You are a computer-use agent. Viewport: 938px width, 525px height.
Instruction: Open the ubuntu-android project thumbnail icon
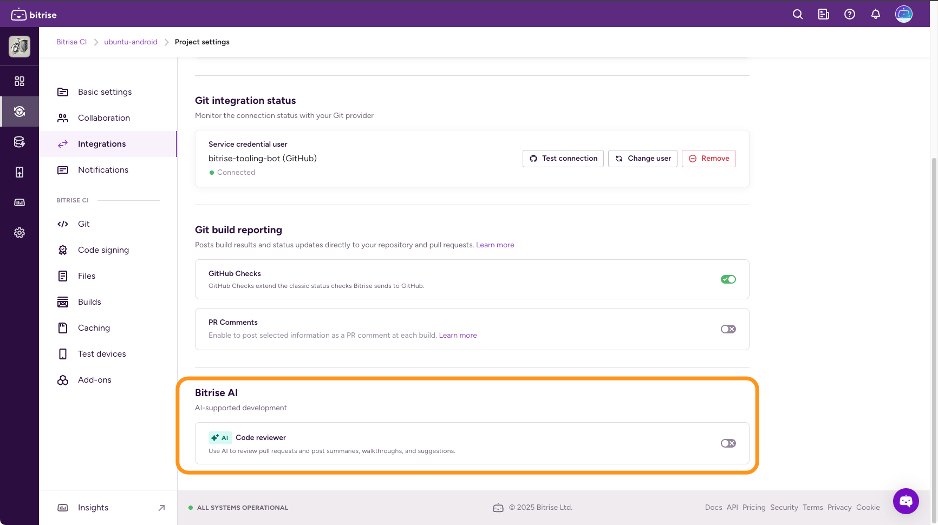[19, 47]
